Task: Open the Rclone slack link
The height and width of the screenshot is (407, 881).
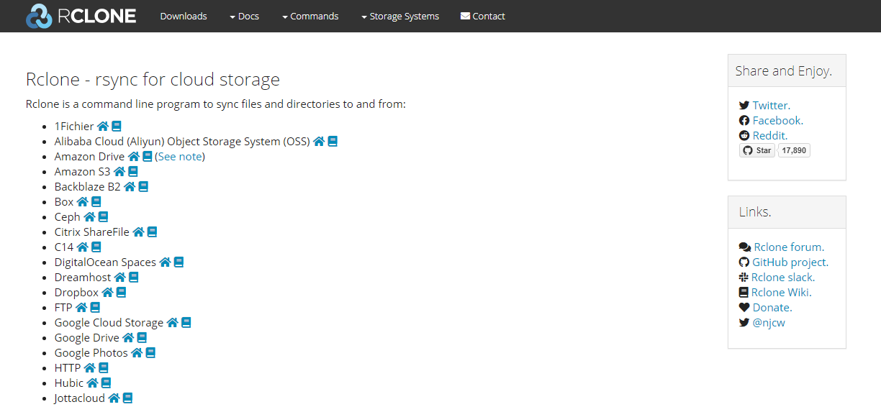Action: coord(783,278)
